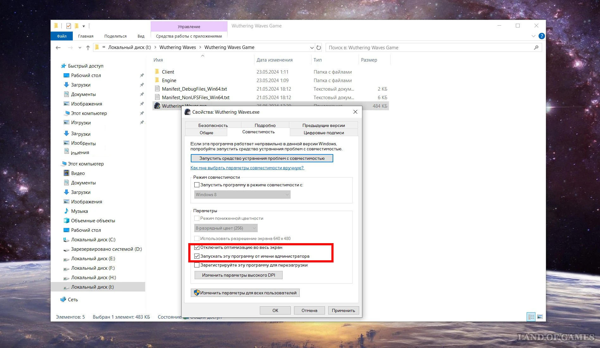The image size is (600, 348).
Task: Click Manifest_DebugFiles_Win64.txt file icon
Action: pyautogui.click(x=157, y=89)
